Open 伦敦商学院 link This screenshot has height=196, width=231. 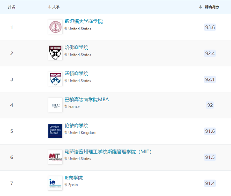76,126
